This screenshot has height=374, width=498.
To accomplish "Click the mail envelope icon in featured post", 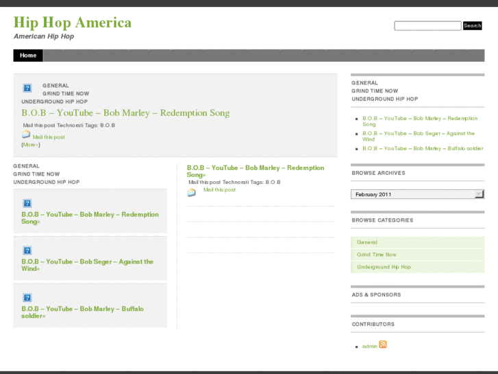I will point(26,135).
